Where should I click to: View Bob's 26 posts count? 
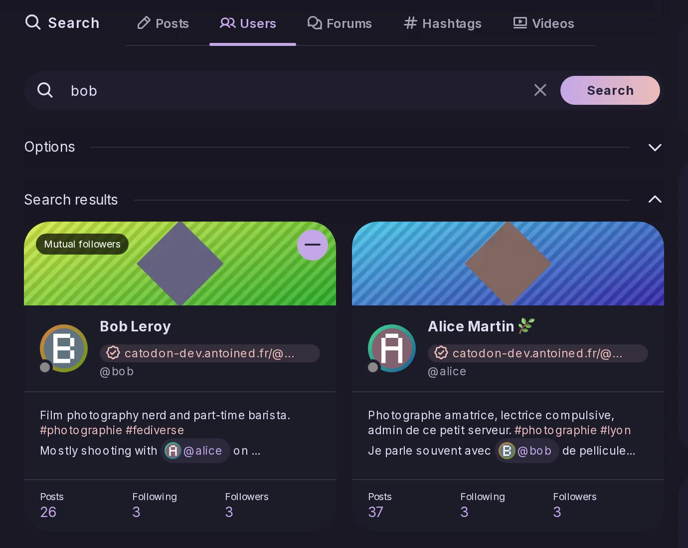pos(52,505)
